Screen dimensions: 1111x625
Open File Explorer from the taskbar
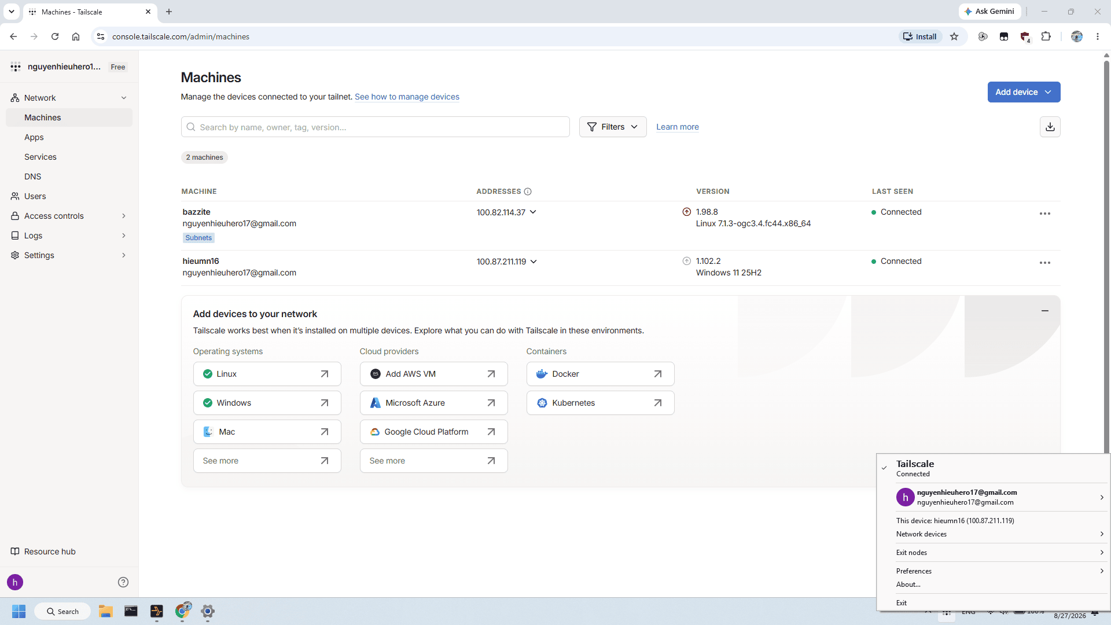point(105,611)
